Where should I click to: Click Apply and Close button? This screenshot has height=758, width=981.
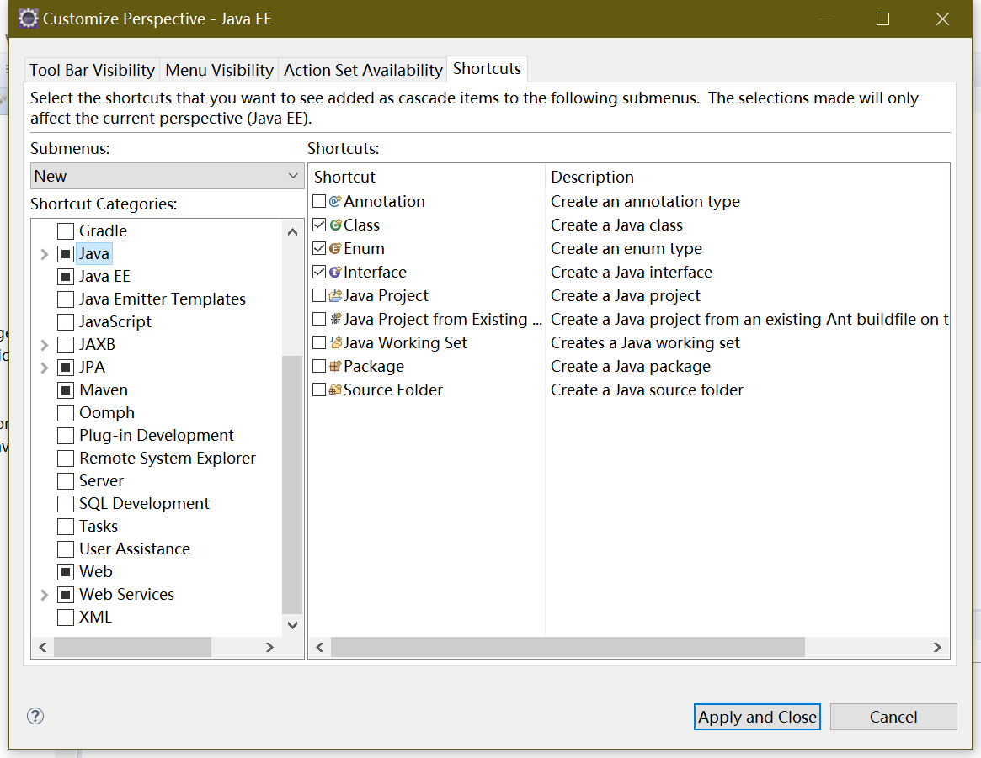click(x=757, y=717)
